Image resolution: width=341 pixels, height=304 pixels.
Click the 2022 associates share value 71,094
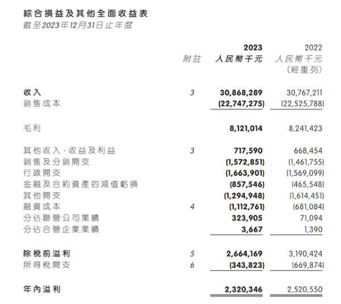[309, 218]
